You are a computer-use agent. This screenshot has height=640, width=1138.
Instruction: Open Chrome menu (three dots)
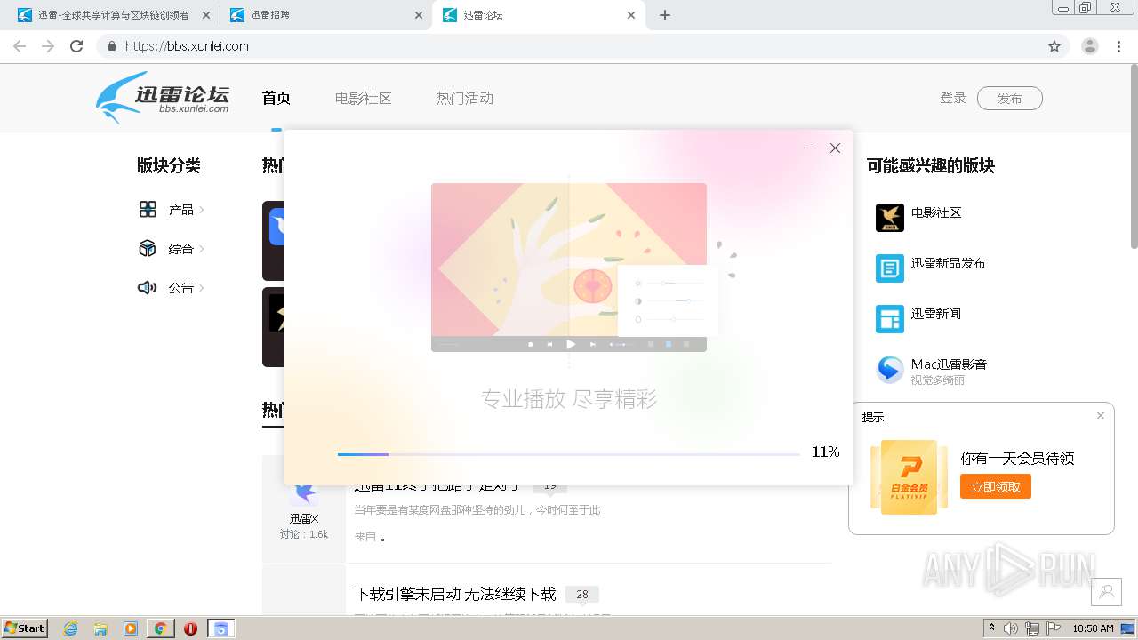(1118, 46)
